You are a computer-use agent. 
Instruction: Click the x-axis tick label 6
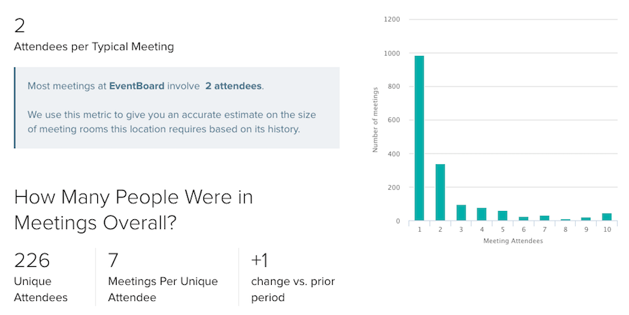(523, 230)
